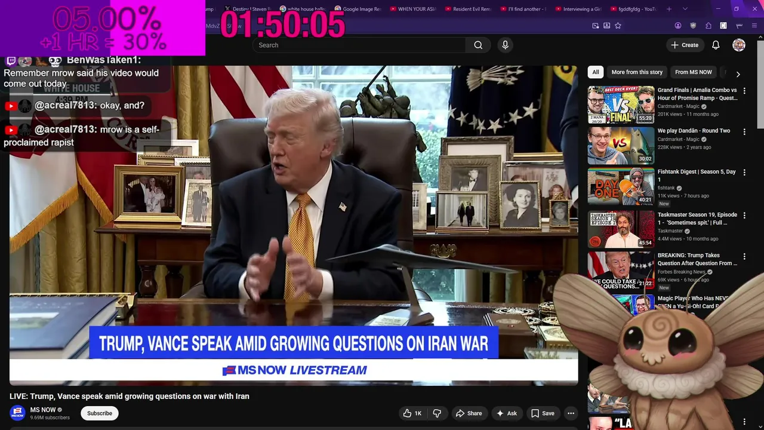Click the Ask button
Image resolution: width=764 pixels, height=430 pixels.
[506, 413]
